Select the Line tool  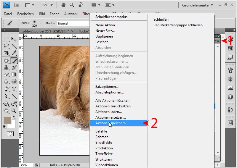point(14,96)
